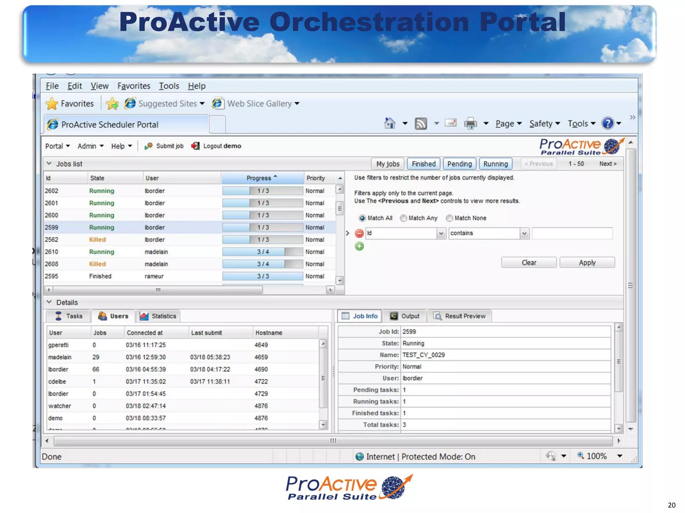Click the Logout demo icon
This screenshot has height=513, width=685.
(x=195, y=146)
